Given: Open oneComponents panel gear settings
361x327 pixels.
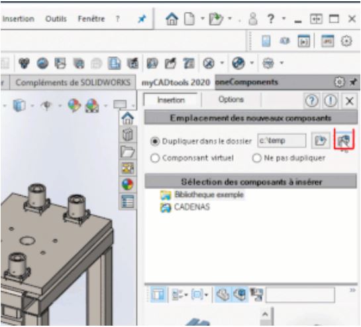Looking at the screenshot, I should click(x=339, y=82).
